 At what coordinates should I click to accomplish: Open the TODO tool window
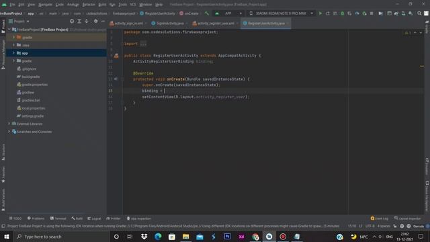(x=15, y=218)
